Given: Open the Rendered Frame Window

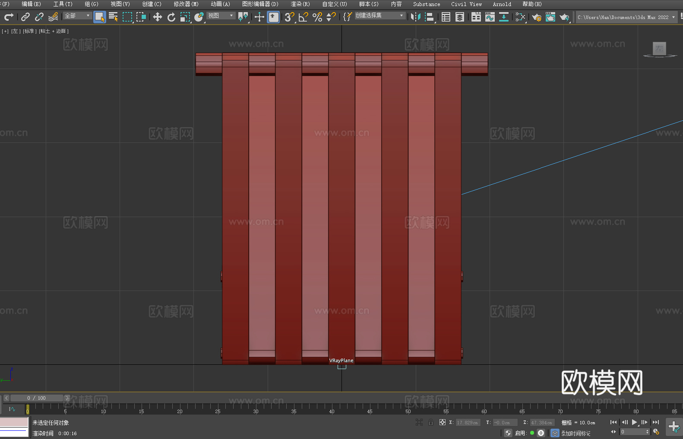Looking at the screenshot, I should (550, 17).
